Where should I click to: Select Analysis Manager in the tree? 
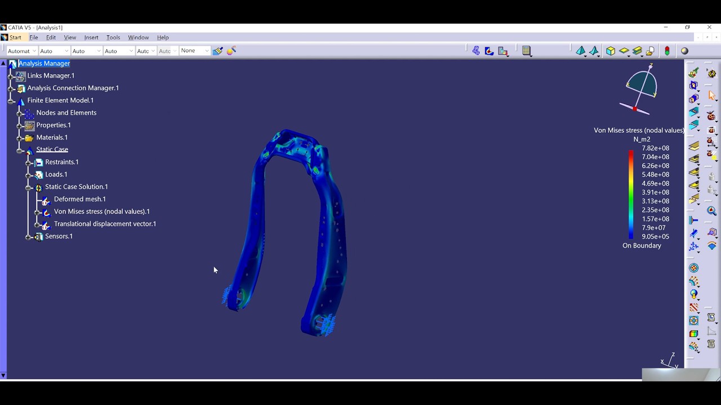(44, 63)
